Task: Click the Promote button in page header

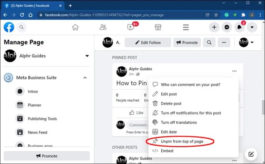Action: coord(187,42)
